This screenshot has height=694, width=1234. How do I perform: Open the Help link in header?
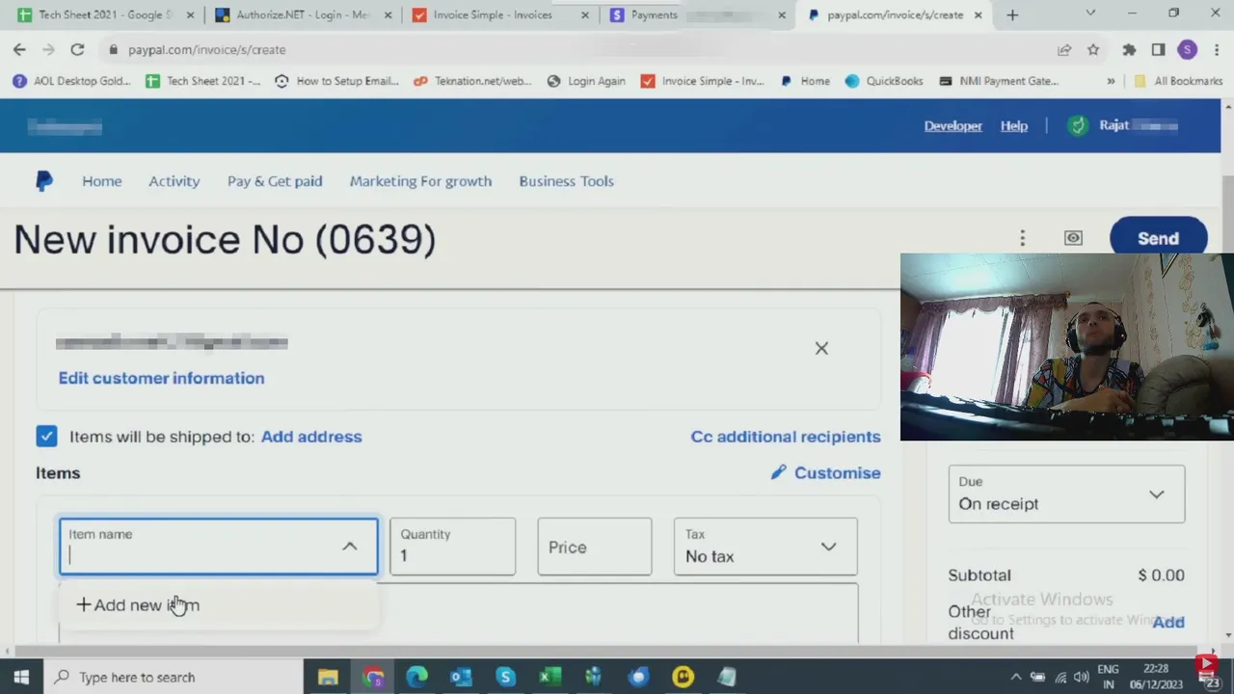1013,125
